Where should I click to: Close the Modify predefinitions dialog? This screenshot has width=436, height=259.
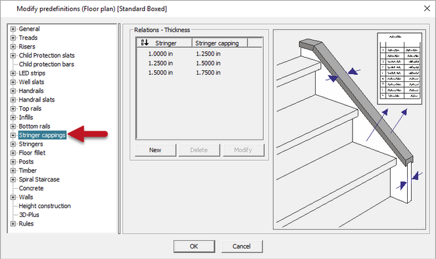(427, 9)
